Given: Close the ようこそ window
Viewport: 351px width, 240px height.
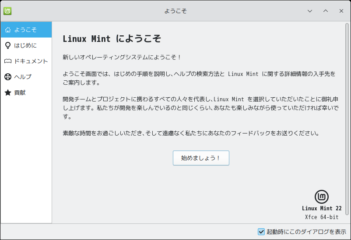Looking at the screenshot, I should (341, 11).
